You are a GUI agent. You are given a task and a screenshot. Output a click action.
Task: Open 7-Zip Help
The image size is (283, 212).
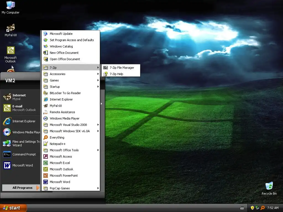click(x=121, y=74)
